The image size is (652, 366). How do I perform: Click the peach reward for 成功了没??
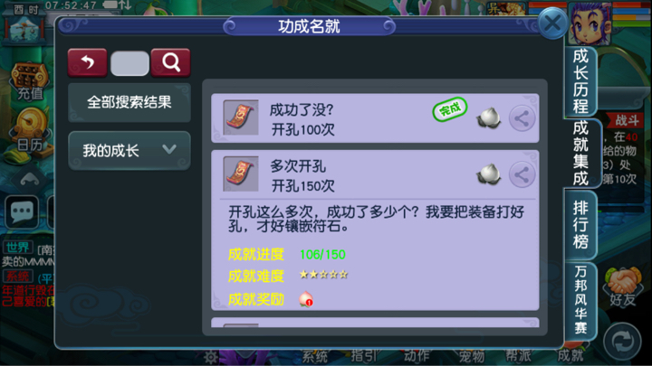point(489,118)
